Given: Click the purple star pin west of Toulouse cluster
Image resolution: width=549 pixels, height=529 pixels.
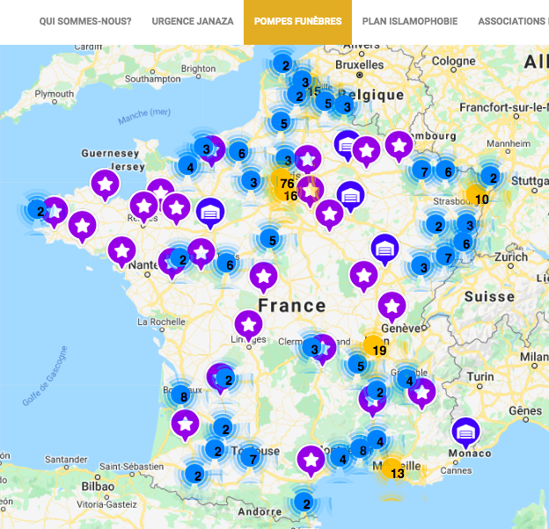Looking at the screenshot, I should 186,426.
